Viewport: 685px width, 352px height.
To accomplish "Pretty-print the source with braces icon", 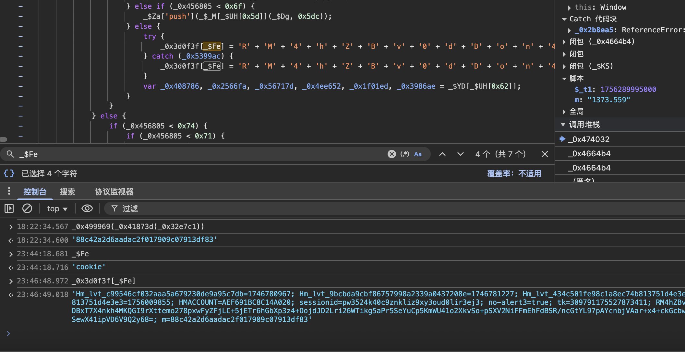I will (x=9, y=174).
